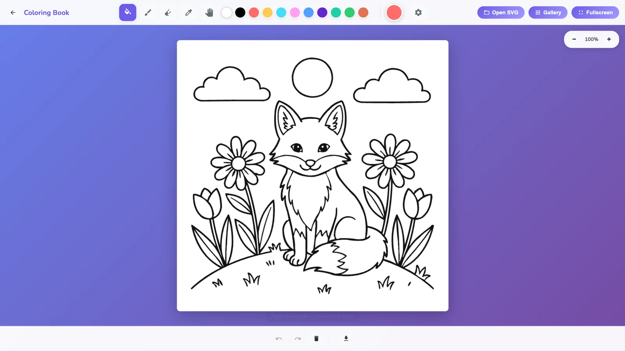Viewport: 625px width, 351px height.
Task: Pick the burnt orange color swatch
Action: (x=363, y=12)
